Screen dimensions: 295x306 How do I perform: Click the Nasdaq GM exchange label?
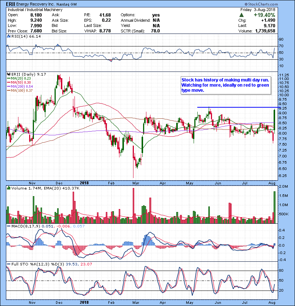pyautogui.click(x=67, y=4)
